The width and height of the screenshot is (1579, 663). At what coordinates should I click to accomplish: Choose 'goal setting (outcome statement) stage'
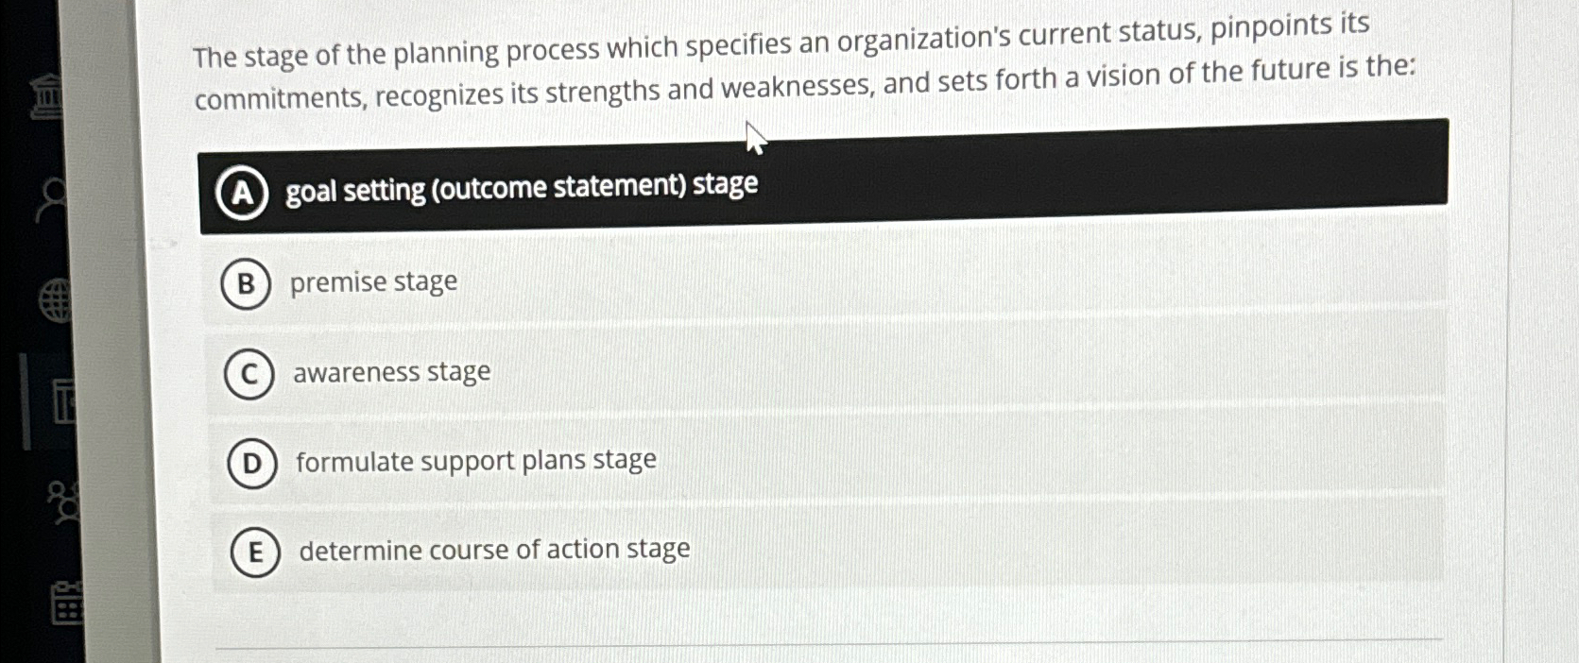pos(520,187)
